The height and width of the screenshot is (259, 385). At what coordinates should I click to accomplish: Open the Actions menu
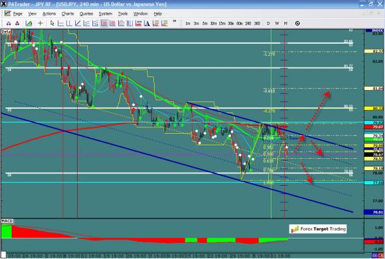[49, 13]
